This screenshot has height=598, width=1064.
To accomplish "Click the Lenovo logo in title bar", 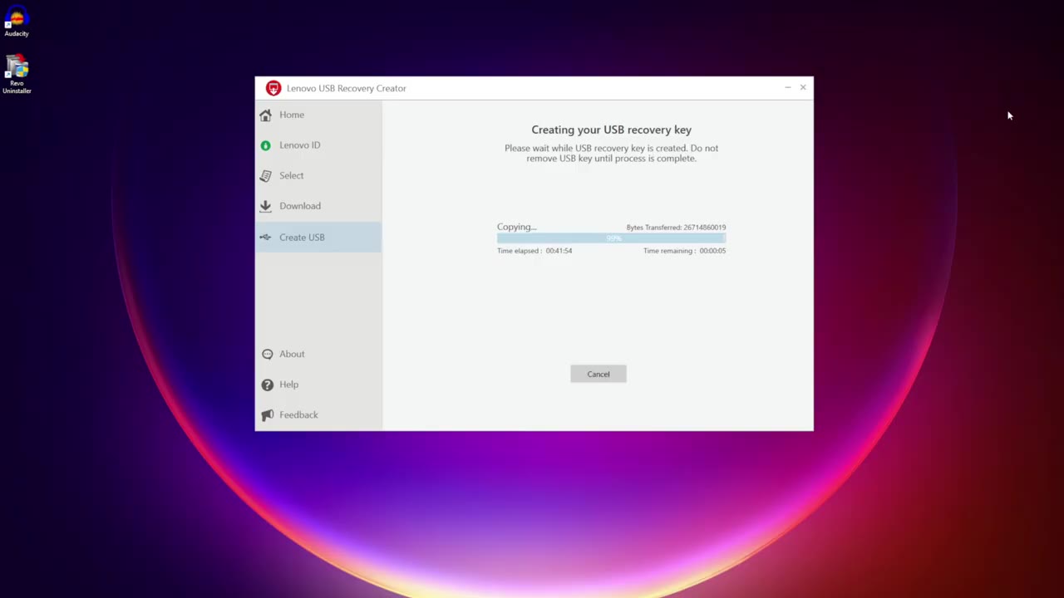I will [273, 88].
